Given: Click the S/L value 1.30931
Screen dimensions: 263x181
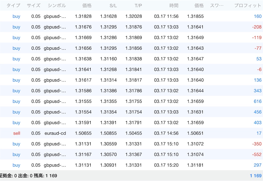Looking at the screenshot, I should [x=108, y=165].
